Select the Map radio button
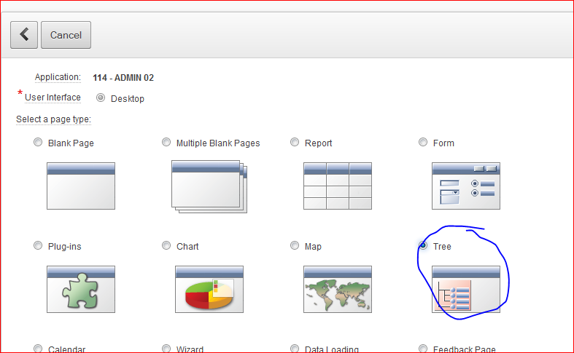The width and height of the screenshot is (574, 353). (295, 245)
